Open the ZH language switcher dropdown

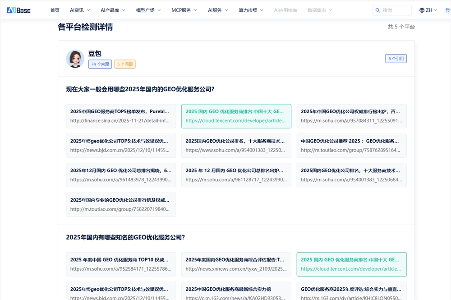[428, 9]
